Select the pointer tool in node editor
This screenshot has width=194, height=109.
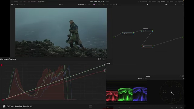114,4
